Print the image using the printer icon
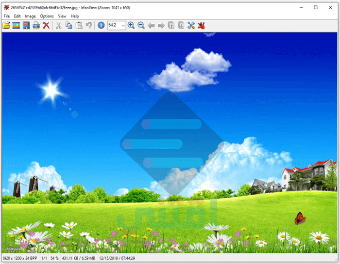The width and height of the screenshot is (340, 264). pyautogui.click(x=36, y=26)
